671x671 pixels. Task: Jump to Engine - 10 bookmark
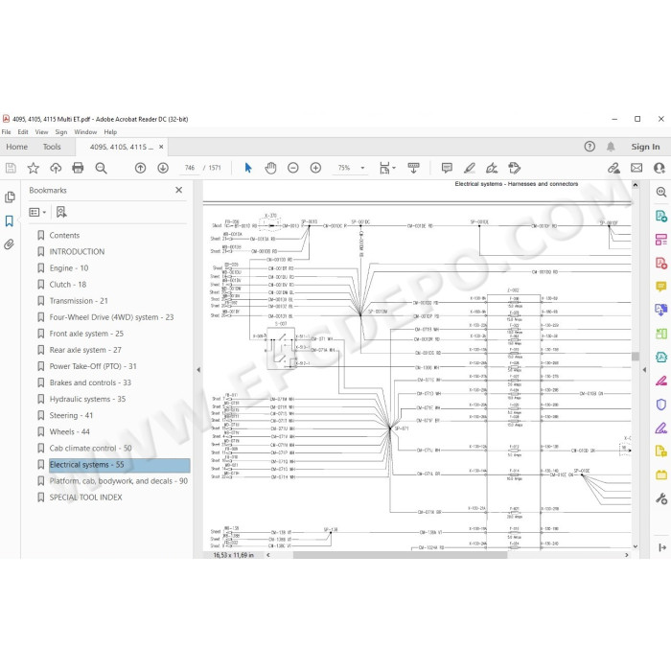click(x=69, y=268)
